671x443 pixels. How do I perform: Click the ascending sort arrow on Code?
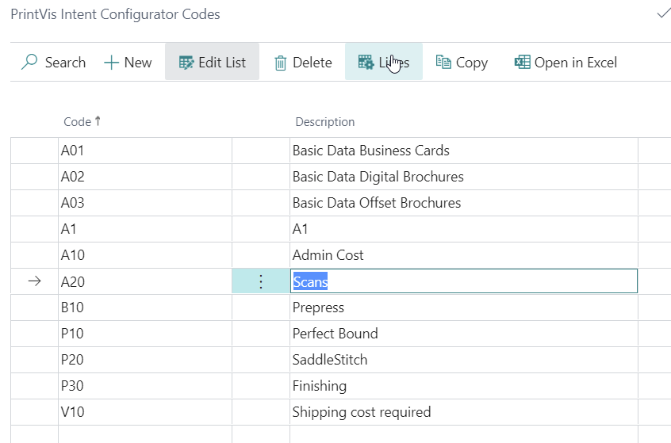point(98,121)
